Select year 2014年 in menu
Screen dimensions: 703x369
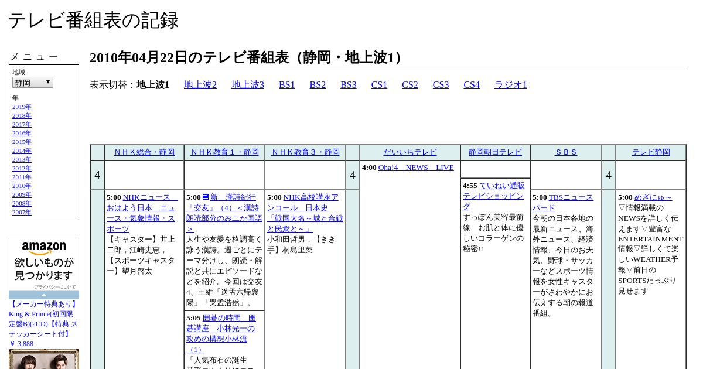click(x=22, y=151)
